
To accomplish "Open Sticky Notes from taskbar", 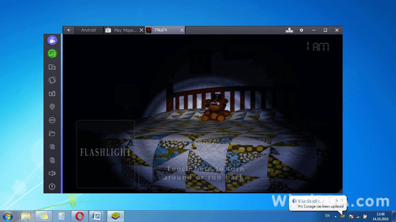I will click(x=44, y=216).
